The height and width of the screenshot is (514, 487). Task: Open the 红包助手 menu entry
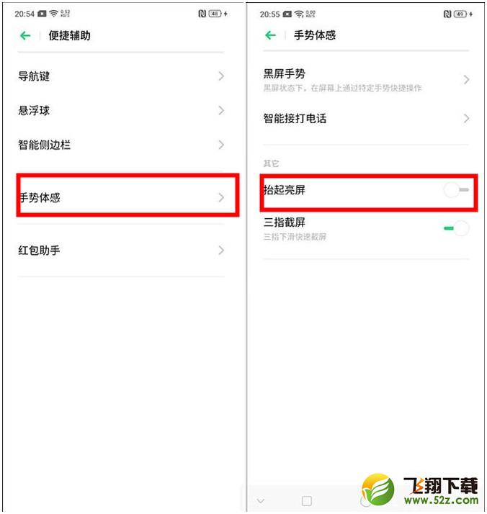121,251
